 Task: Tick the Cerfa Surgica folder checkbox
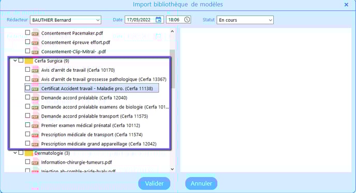coord(21,60)
